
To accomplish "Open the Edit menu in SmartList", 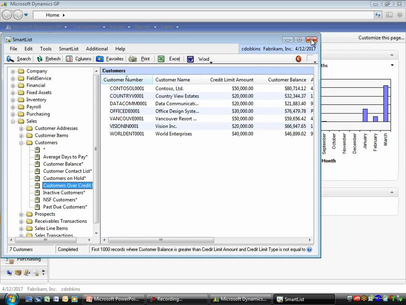I will click(28, 49).
